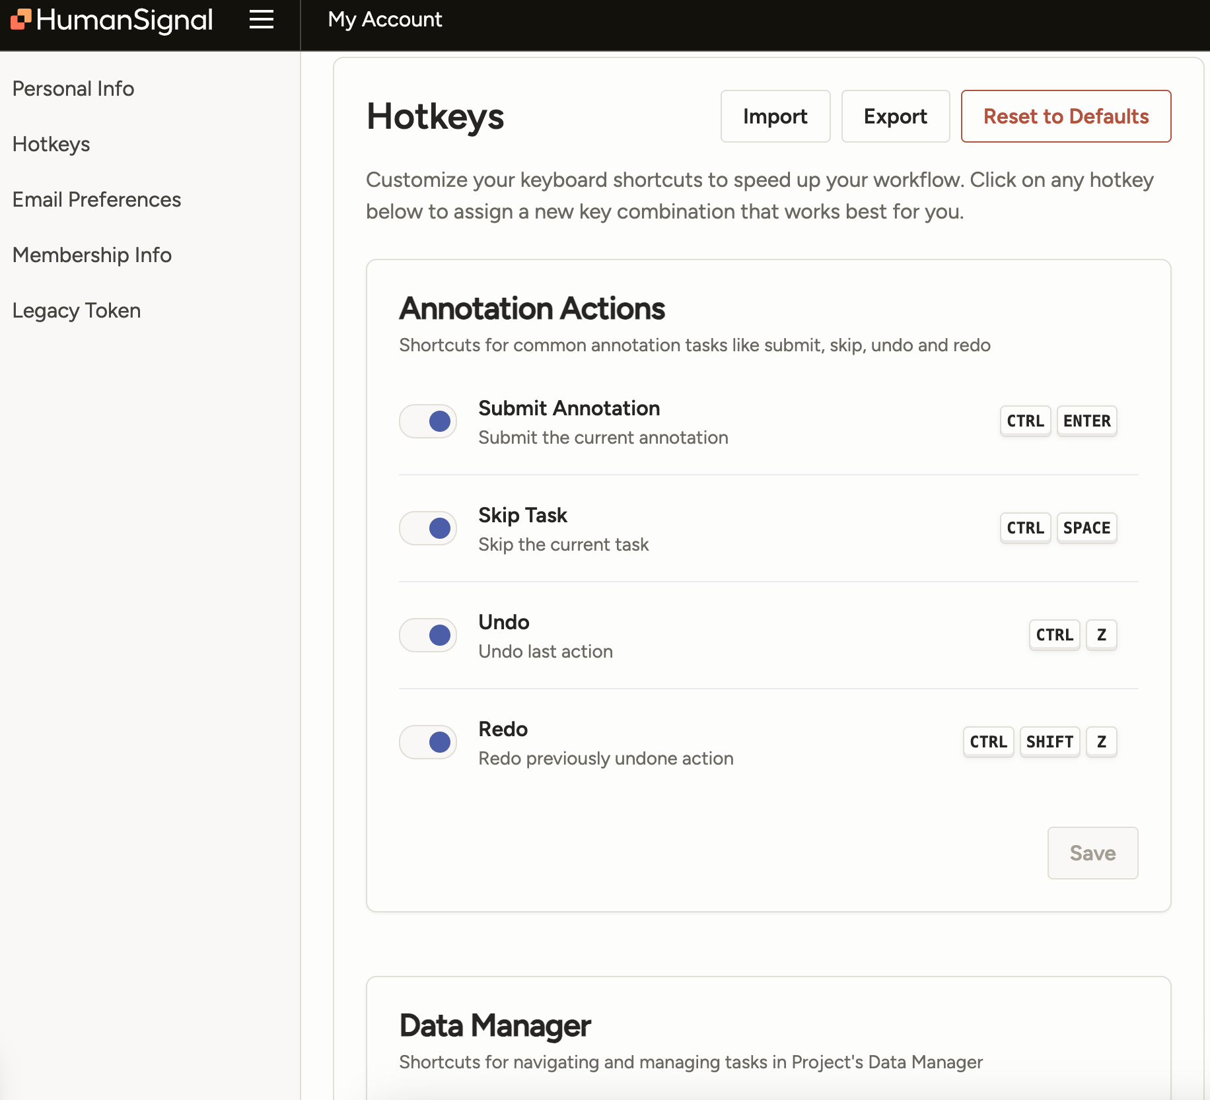Image resolution: width=1210 pixels, height=1100 pixels.
Task: Toggle the Undo hotkey switch
Action: 428,635
